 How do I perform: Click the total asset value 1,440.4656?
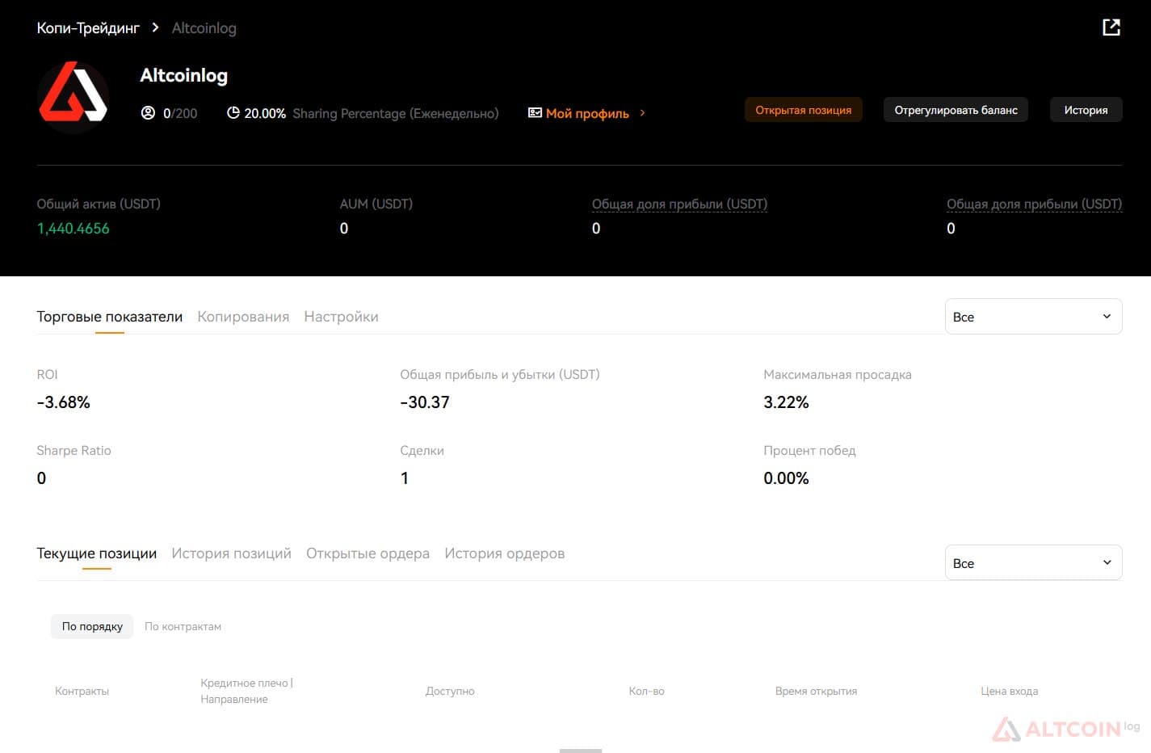click(74, 229)
